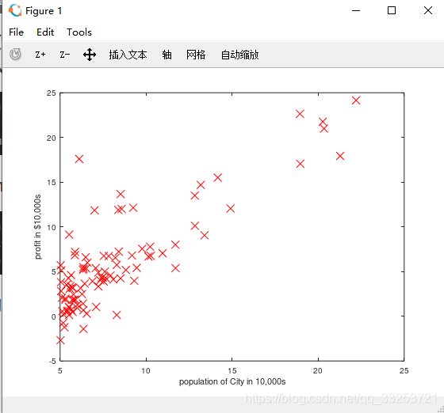This screenshot has height=413, width=444.
Task: Click the x-axis label population of City
Action: pyautogui.click(x=232, y=381)
